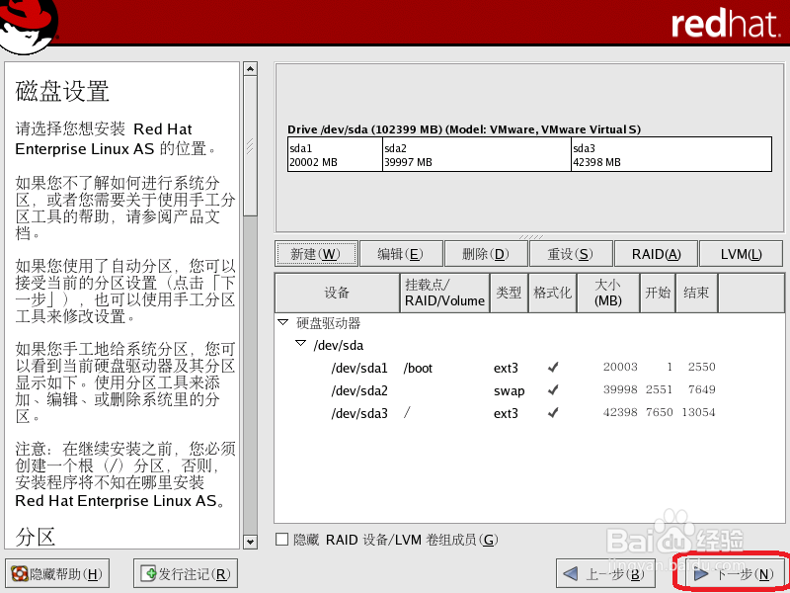Click the ext3 type cell for sda1
The image size is (790, 593).
click(506, 368)
